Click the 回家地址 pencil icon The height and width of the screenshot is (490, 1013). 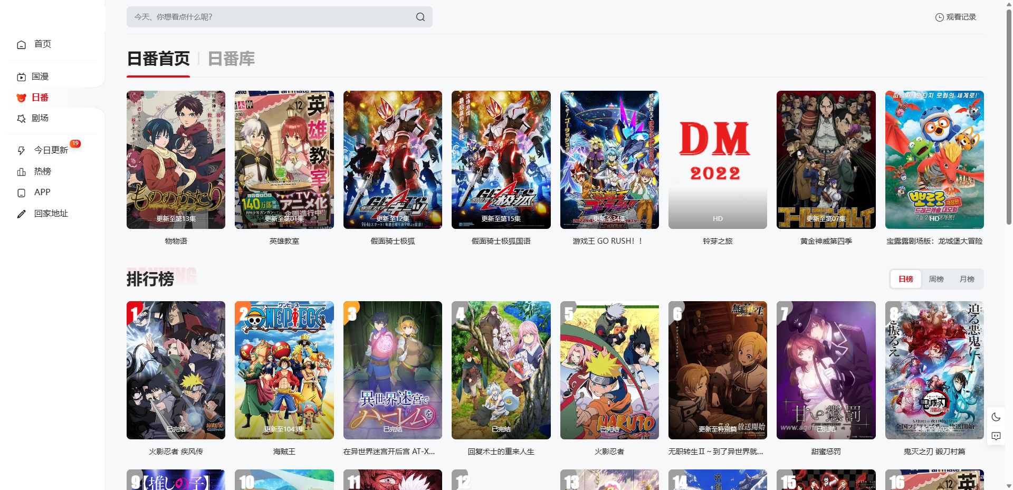(x=21, y=214)
